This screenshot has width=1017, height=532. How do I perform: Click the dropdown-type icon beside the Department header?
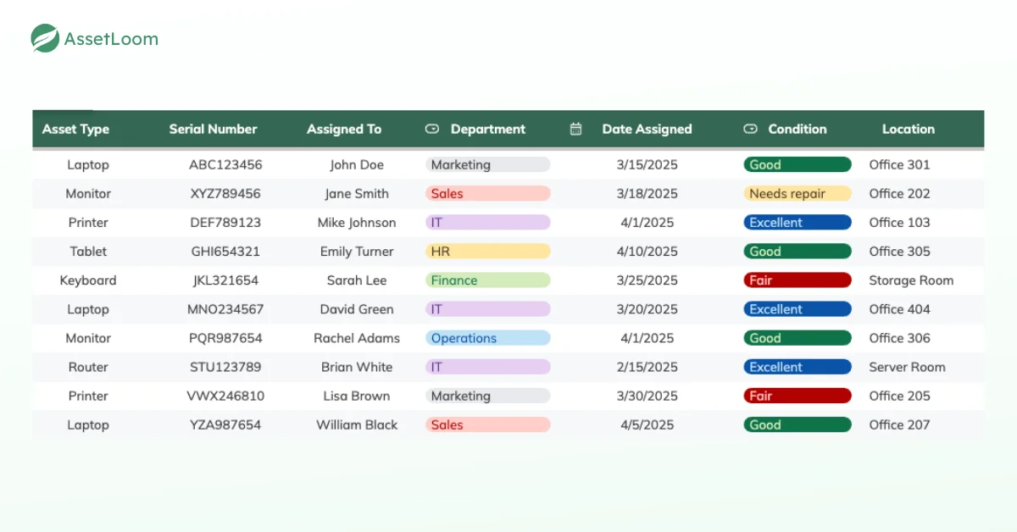pyautogui.click(x=432, y=129)
